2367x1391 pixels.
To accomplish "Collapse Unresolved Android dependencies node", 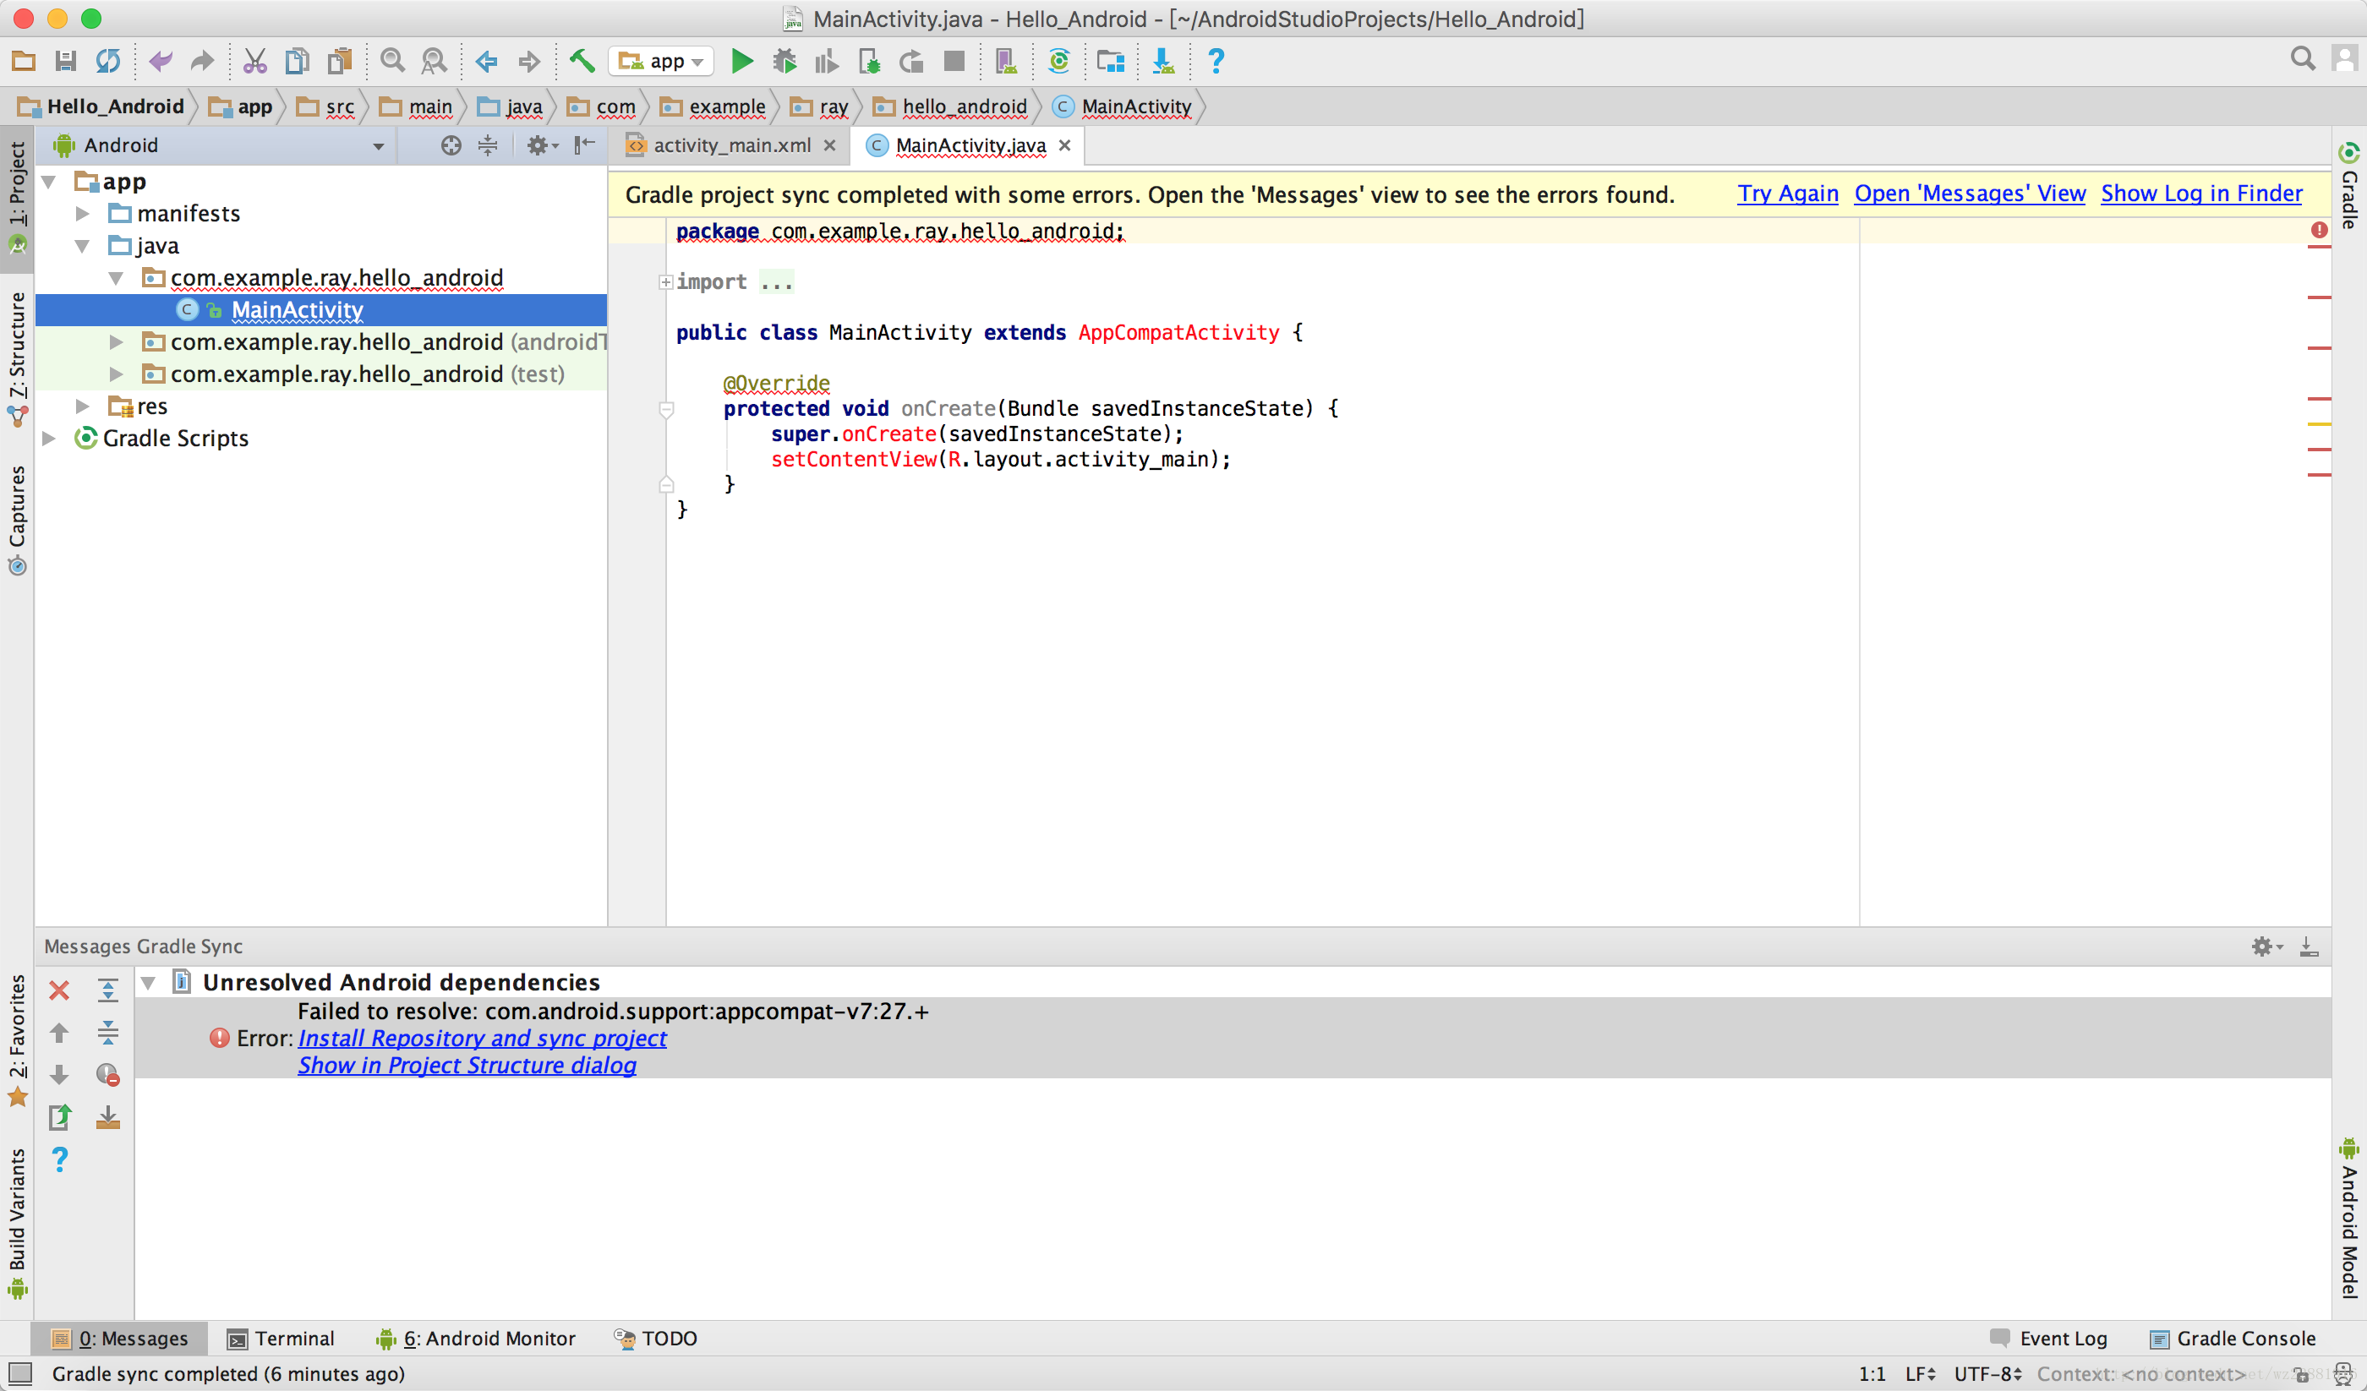I will 147,983.
